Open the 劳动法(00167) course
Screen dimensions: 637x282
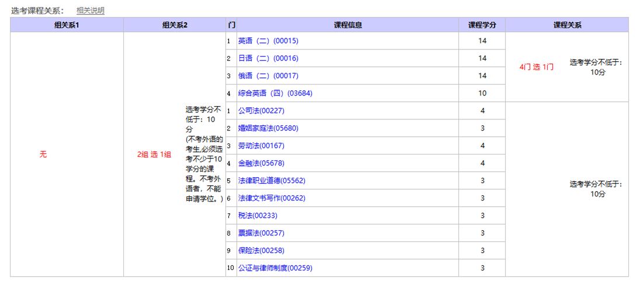coord(261,146)
